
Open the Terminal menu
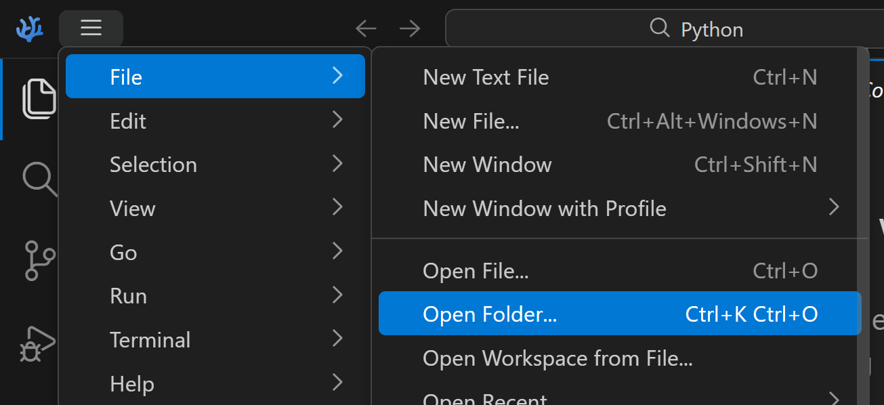point(215,340)
